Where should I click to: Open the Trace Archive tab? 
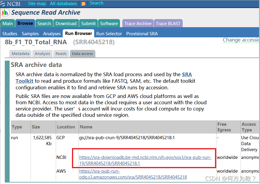(138, 23)
